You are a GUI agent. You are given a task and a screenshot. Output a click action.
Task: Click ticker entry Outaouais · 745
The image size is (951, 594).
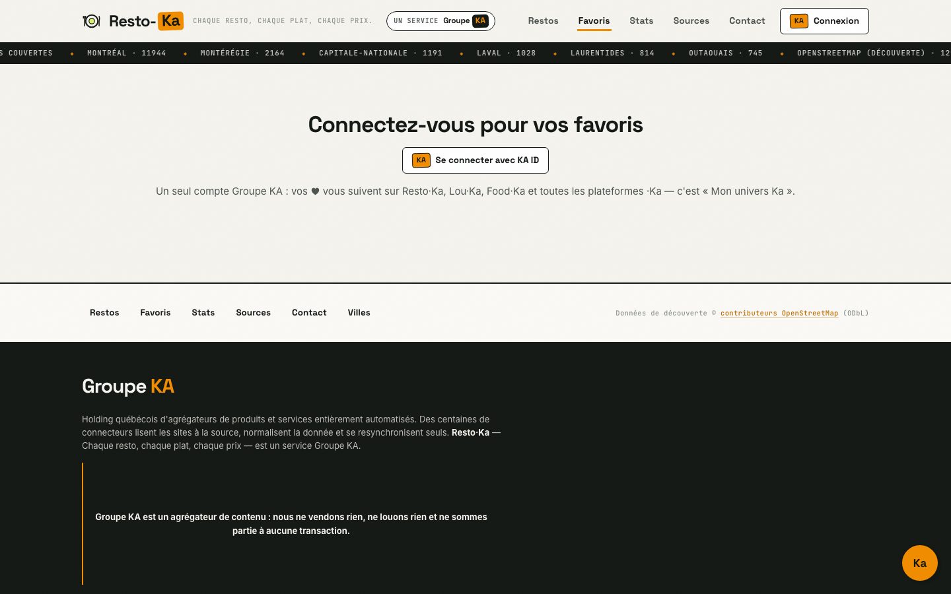coord(726,53)
